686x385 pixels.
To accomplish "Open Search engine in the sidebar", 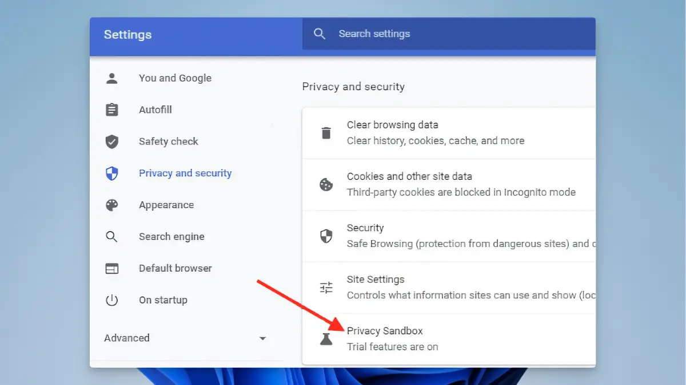I will [171, 237].
